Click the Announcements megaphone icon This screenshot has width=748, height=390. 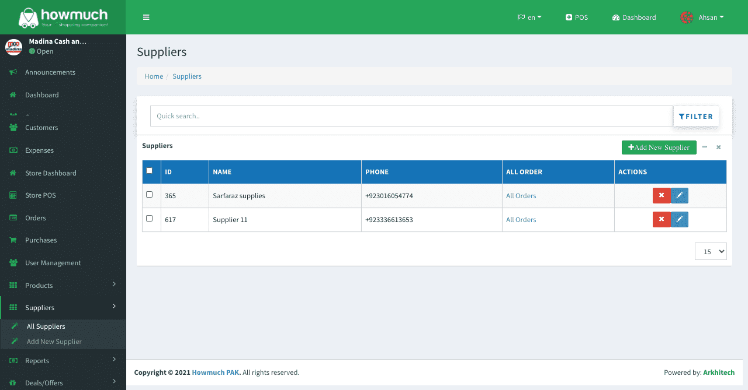pos(13,72)
